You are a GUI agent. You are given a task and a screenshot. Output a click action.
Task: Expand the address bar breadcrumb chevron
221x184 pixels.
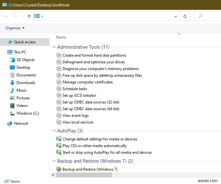coord(42,16)
